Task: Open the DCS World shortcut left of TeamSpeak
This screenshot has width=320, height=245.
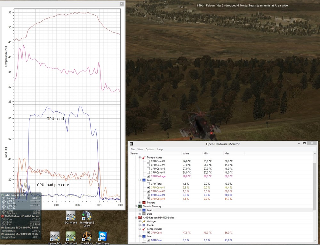Action: [71, 215]
